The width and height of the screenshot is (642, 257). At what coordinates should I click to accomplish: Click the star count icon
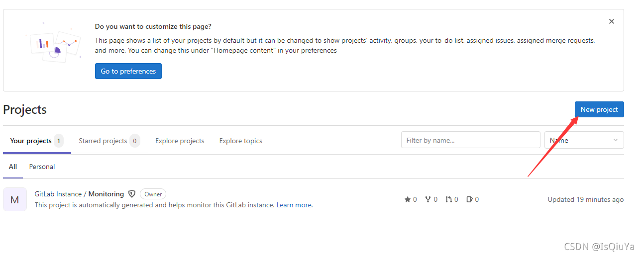(408, 199)
